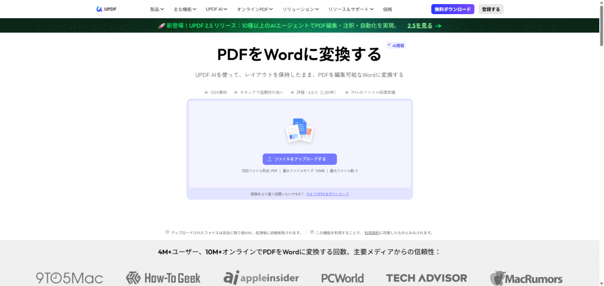Screen dimensions: 604x286
Task: Click the document icon before この機能を利用する
Action: click(312, 232)
